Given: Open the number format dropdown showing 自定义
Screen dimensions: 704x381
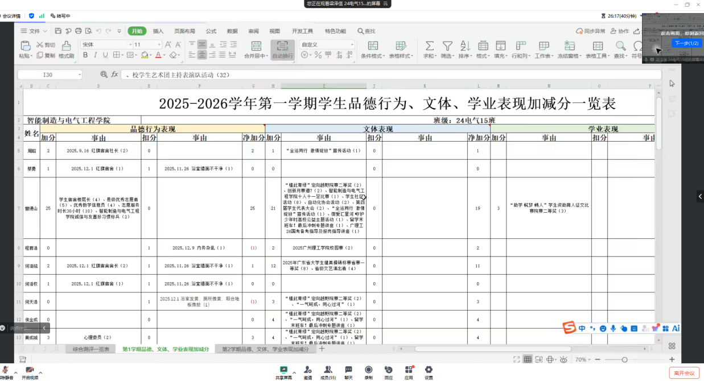Looking at the screenshot, I should click(x=327, y=44).
